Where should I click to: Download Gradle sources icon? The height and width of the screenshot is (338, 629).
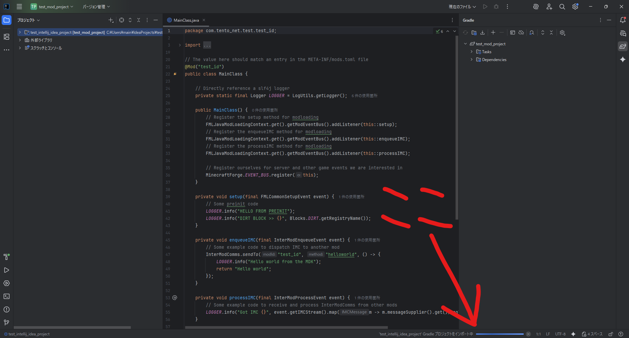(x=482, y=32)
